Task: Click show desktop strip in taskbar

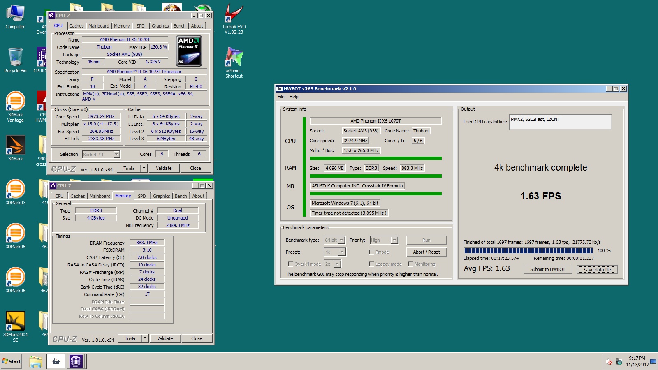Action: pos(653,361)
